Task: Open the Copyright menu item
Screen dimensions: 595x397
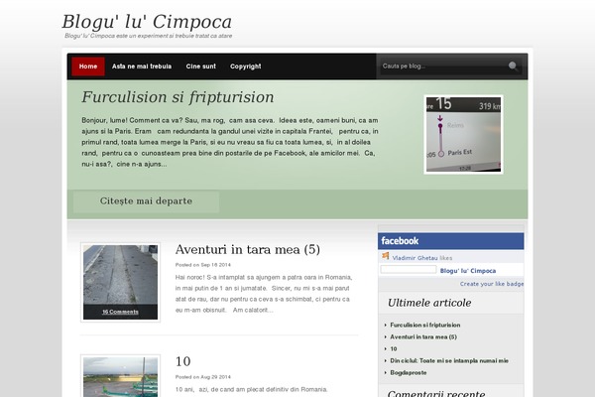Action: coord(246,66)
